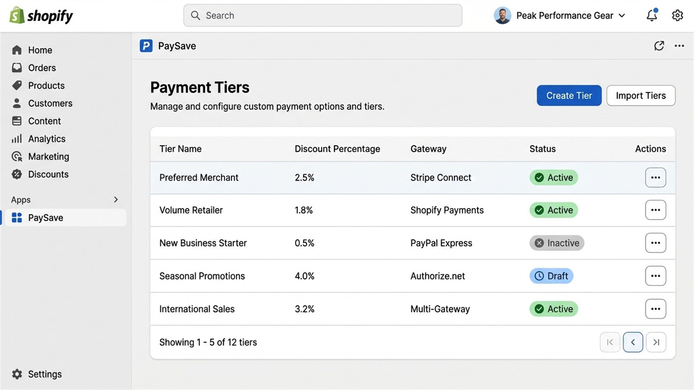Image resolution: width=694 pixels, height=390 pixels.
Task: Open the PaySave header three-dot menu
Action: click(679, 45)
